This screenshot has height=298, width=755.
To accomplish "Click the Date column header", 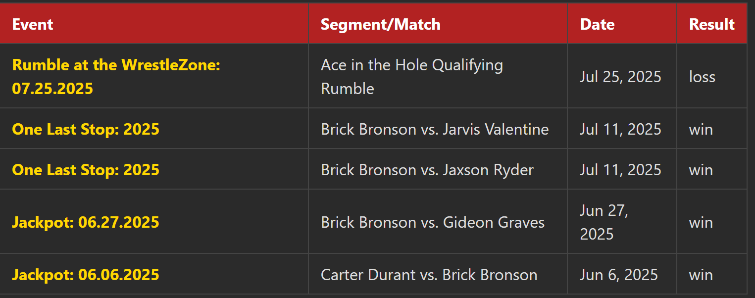I will coord(622,24).
